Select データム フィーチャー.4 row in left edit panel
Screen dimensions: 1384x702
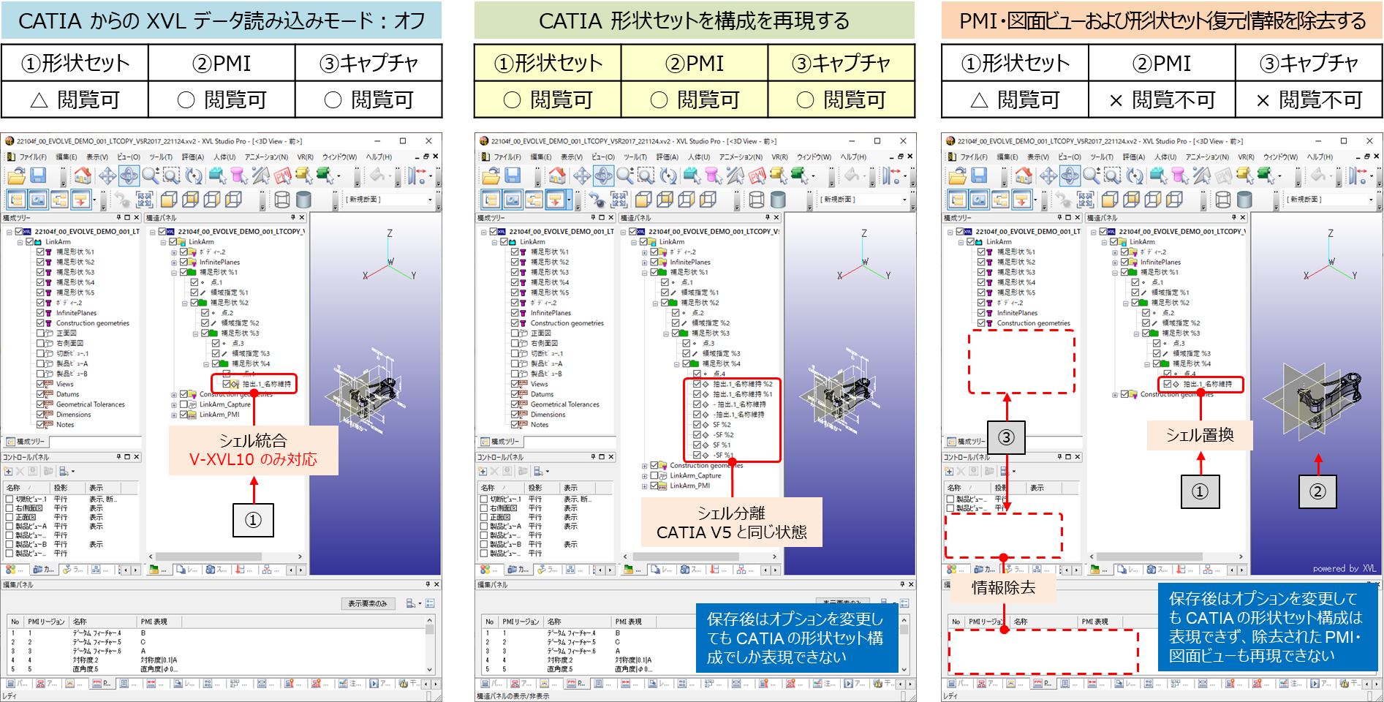click(x=216, y=633)
